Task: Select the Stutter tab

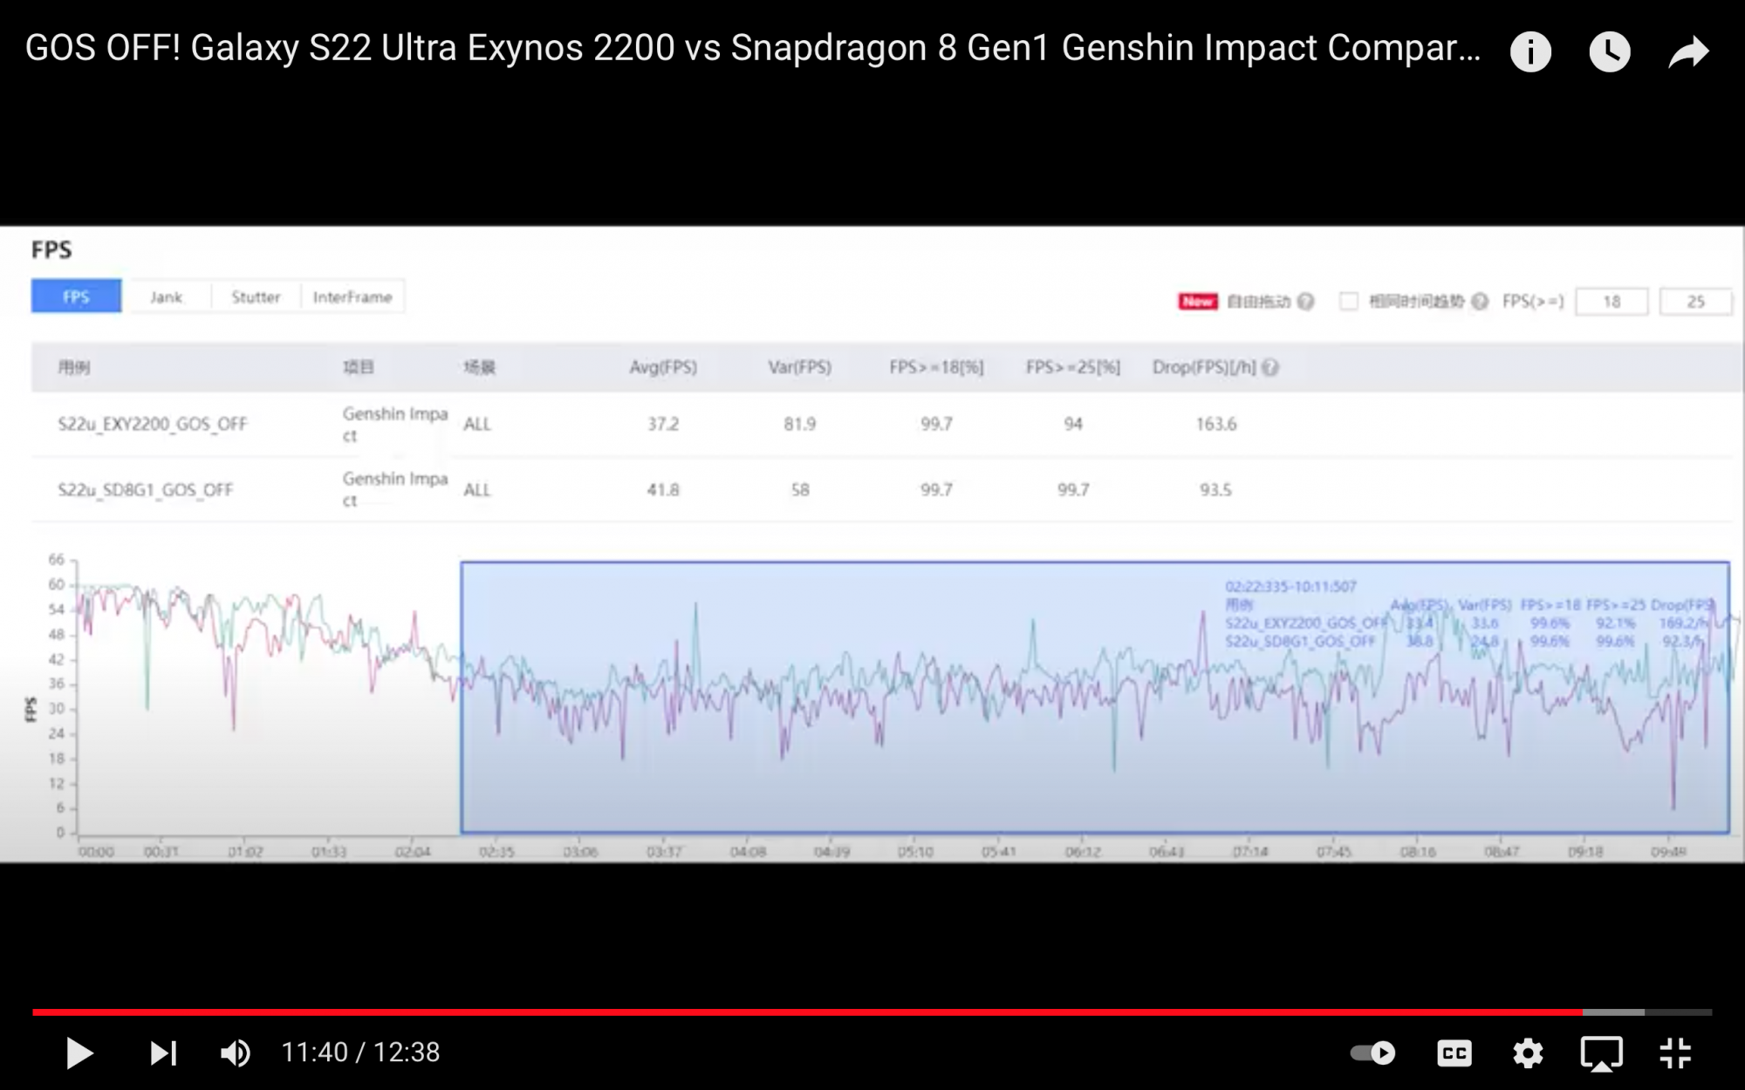Action: (256, 297)
